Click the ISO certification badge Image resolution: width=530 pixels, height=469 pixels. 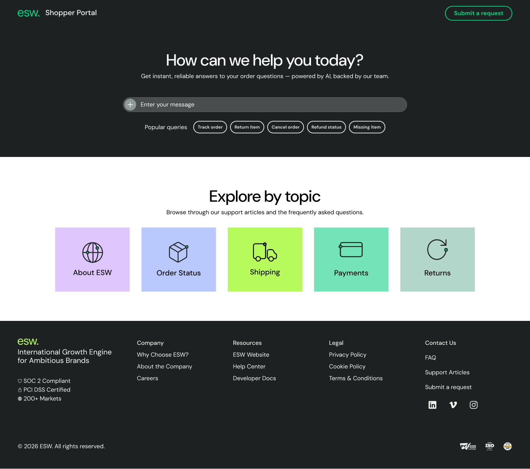pyautogui.click(x=490, y=446)
